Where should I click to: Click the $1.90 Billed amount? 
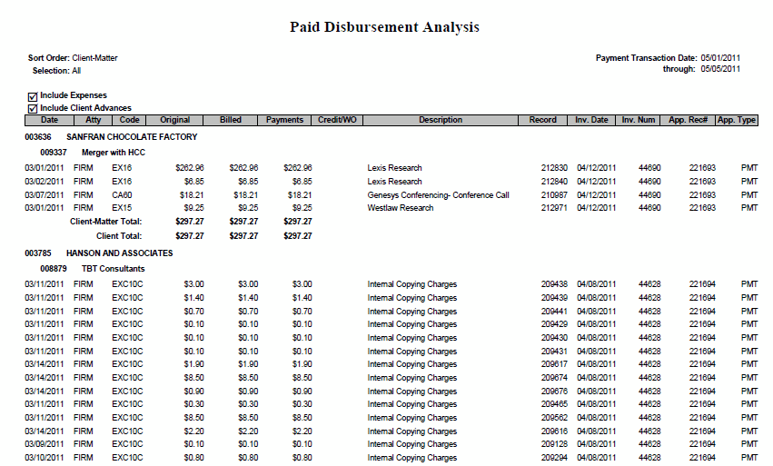(248, 364)
